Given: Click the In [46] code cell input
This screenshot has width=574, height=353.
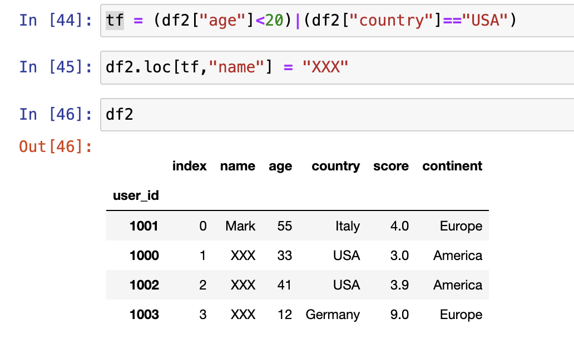Looking at the screenshot, I should [337, 114].
